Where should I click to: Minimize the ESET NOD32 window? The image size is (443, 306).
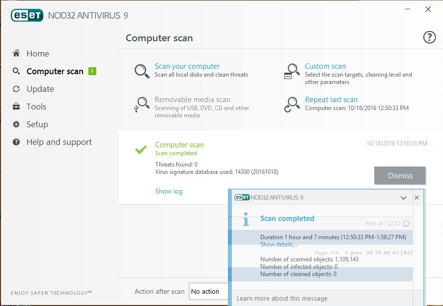tap(408, 9)
